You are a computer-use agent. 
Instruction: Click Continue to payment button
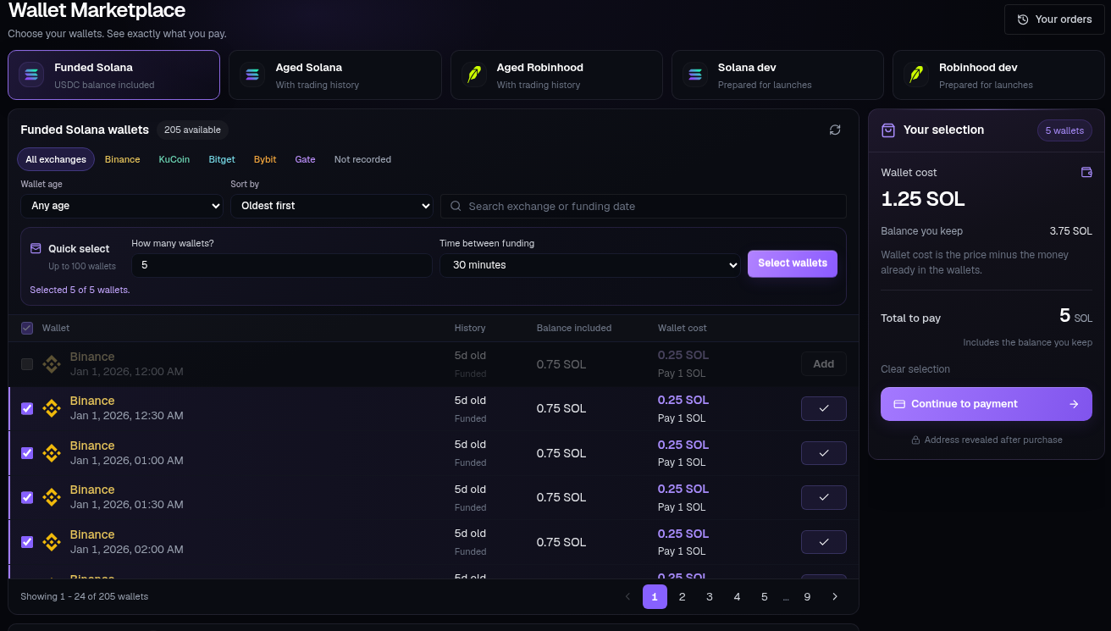(x=987, y=404)
